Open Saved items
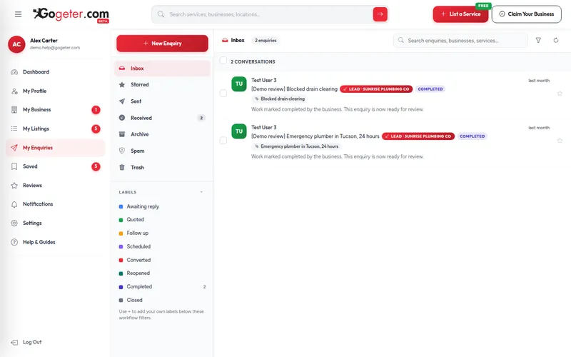Screen dimensions: 571x357 pos(56,166)
